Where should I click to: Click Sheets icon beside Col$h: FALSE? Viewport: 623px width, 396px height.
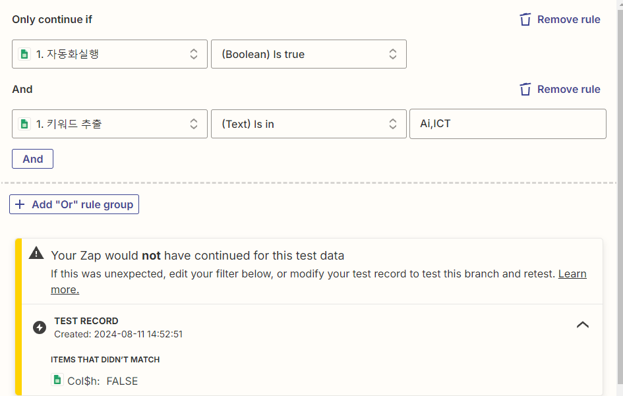[57, 380]
